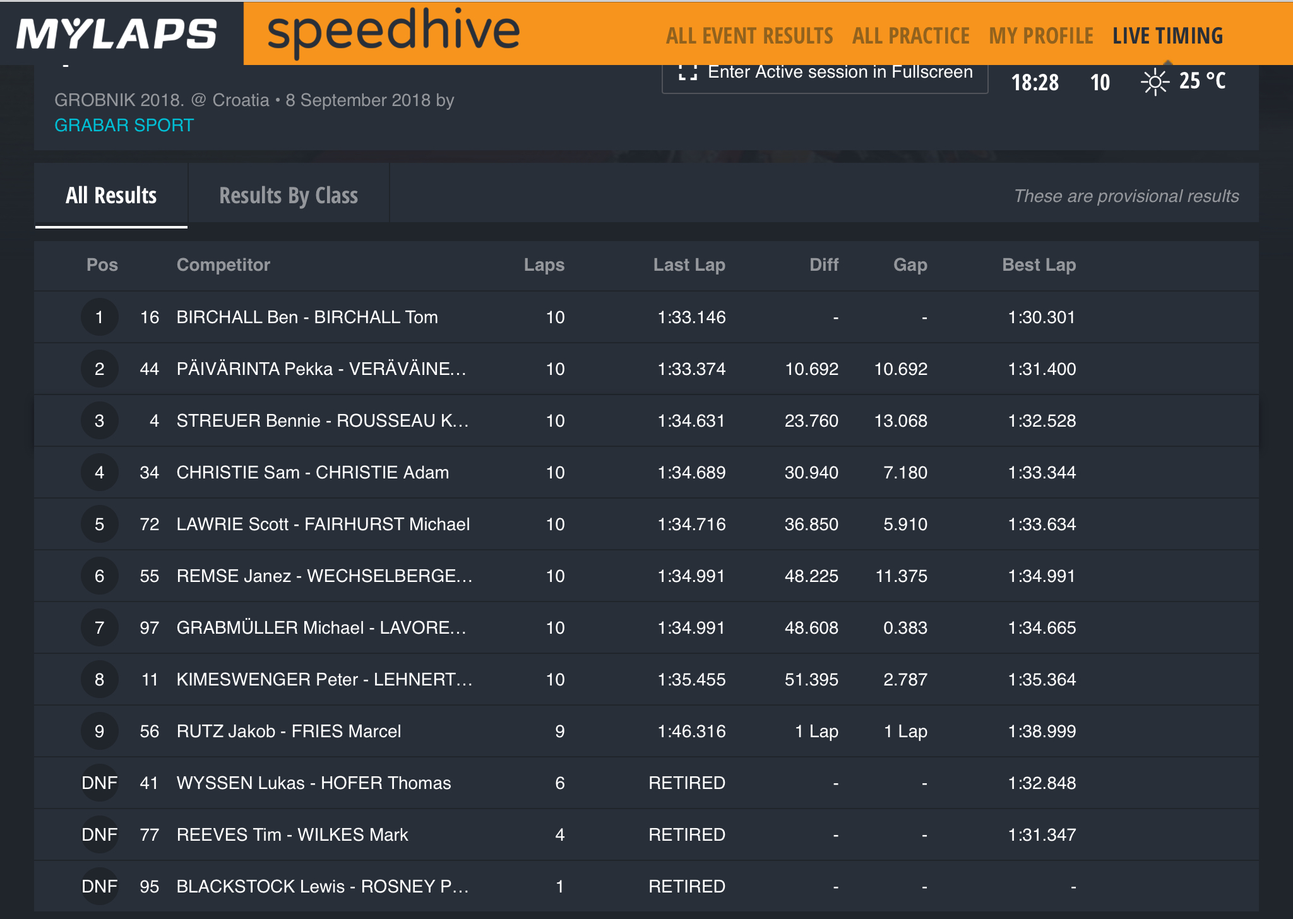Click '1 Lap' diff for RUTZ Jakob
1293x919 pixels.
coord(816,731)
